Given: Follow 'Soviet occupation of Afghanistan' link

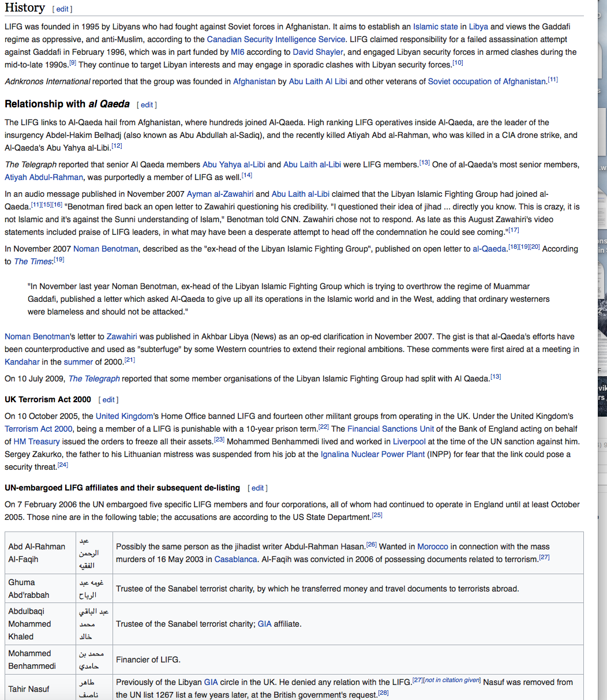Looking at the screenshot, I should (487, 81).
